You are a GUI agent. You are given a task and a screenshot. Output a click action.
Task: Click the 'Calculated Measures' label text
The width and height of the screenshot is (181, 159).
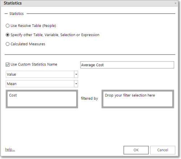[28, 44]
